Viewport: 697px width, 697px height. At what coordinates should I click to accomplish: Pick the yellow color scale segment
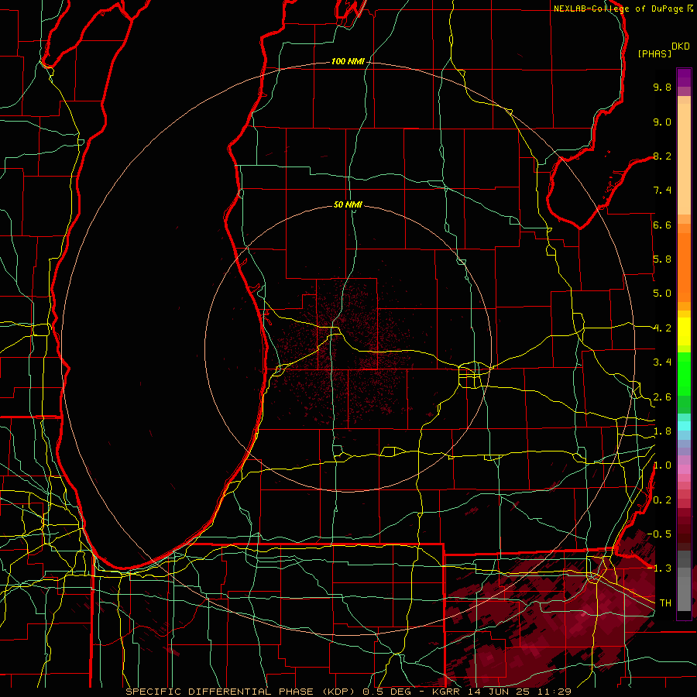(x=684, y=331)
